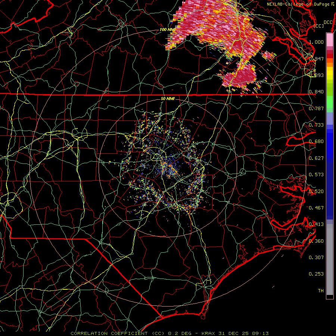This screenshot has width=336, height=336.
Task: Click the 0.520 scale value
Action: coord(316,192)
